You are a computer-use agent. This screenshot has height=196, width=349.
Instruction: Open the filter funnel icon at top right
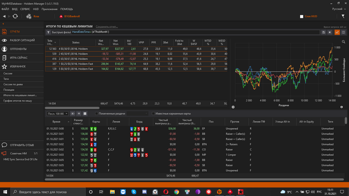[x=343, y=16]
